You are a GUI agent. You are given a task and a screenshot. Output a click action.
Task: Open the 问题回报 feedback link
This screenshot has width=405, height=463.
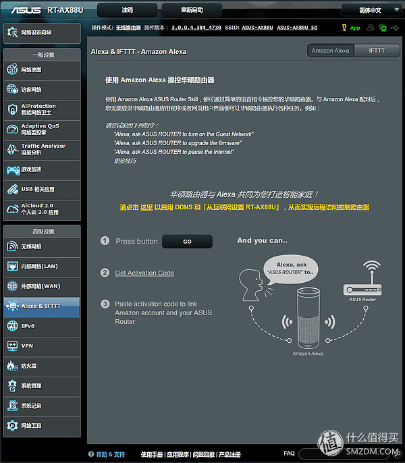tap(204, 454)
